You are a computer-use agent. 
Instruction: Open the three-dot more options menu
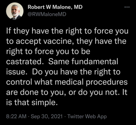(x=127, y=7)
